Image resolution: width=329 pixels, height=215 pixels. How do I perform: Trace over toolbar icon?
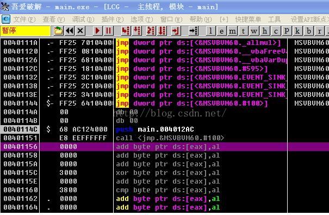162,31
